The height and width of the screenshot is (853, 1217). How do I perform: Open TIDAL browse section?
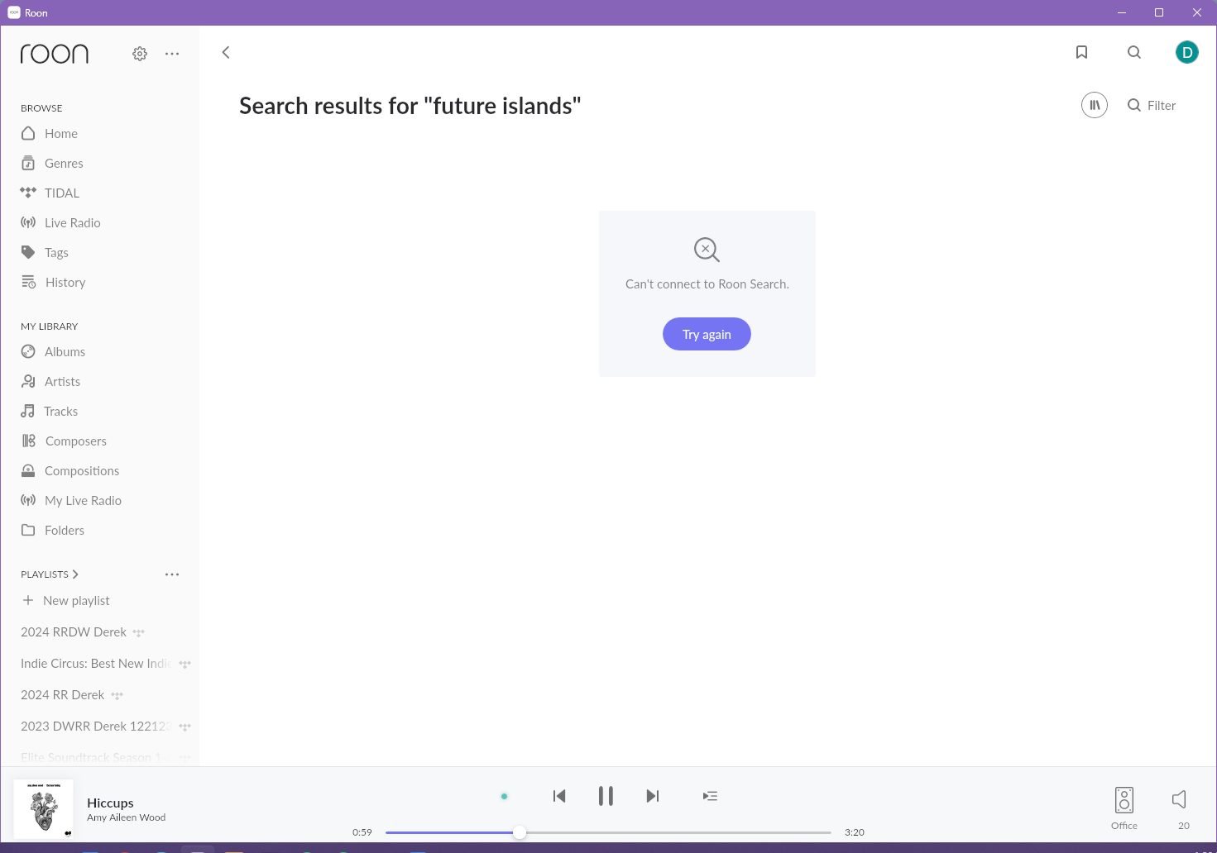tap(50, 193)
